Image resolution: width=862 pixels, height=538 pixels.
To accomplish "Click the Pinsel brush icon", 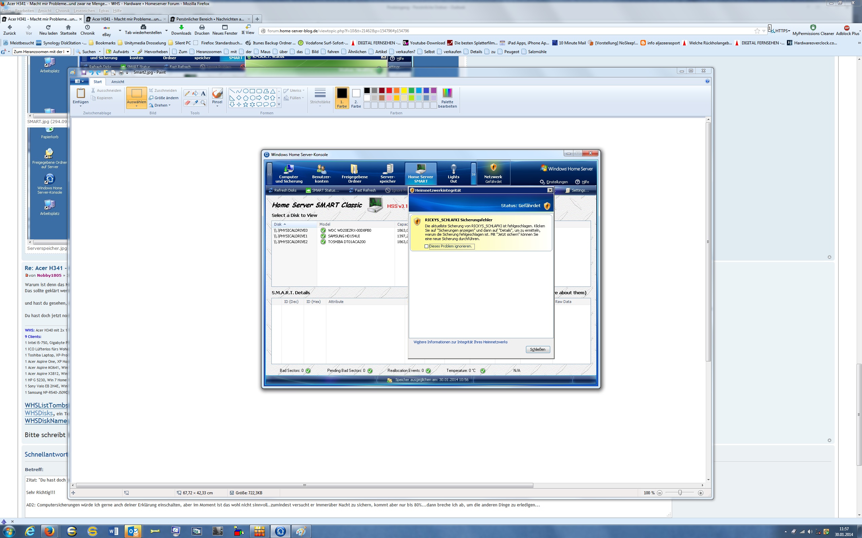I will (x=217, y=93).
